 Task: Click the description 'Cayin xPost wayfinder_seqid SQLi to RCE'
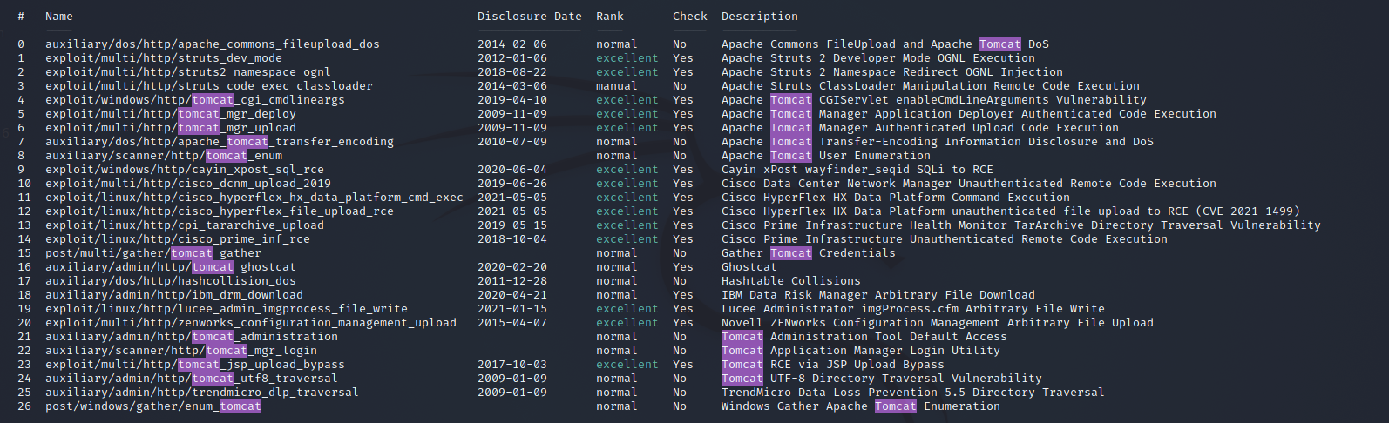click(857, 170)
